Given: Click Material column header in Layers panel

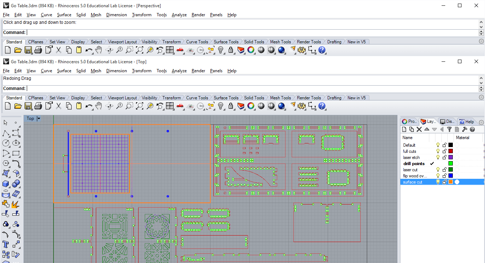Looking at the screenshot, I should coord(463,138).
